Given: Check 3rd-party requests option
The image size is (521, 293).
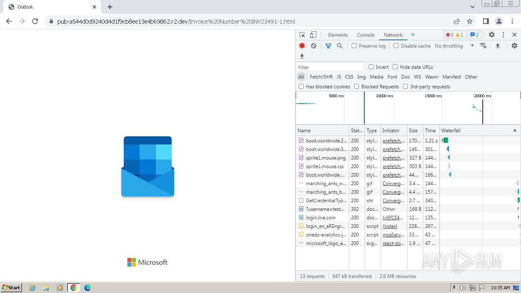Looking at the screenshot, I should 405,87.
